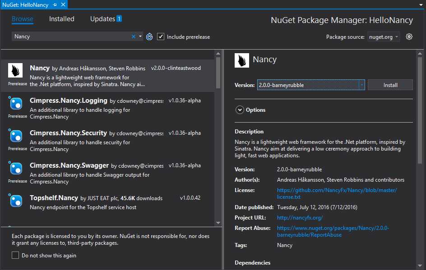Click details pane scroll down arrow
The width and height of the screenshot is (426, 270).
(420, 265)
